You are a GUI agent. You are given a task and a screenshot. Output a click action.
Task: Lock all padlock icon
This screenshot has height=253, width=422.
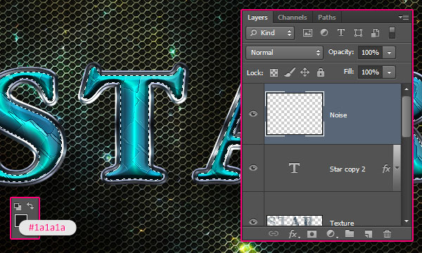coord(320,72)
